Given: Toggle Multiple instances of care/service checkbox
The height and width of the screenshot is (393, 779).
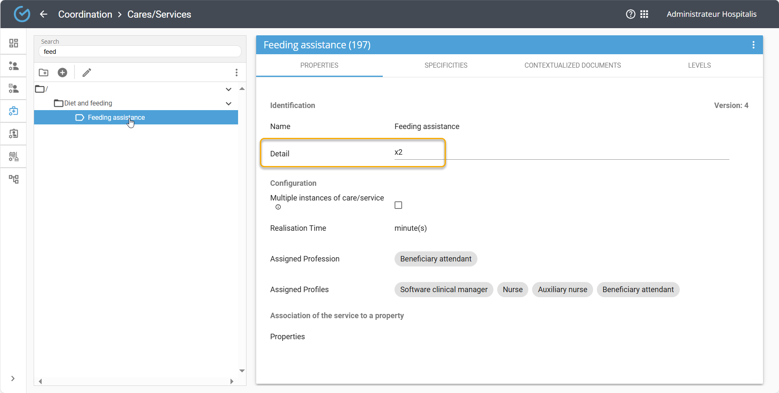Looking at the screenshot, I should 398,205.
